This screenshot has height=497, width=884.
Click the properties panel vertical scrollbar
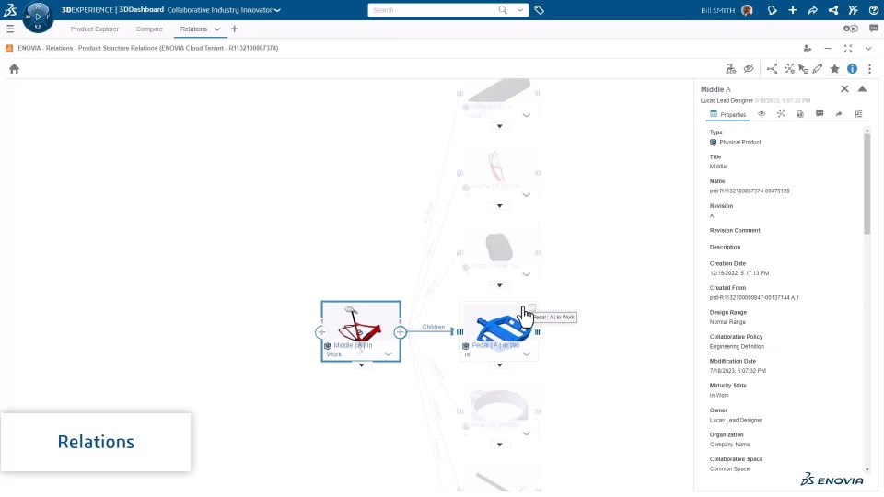(x=867, y=183)
